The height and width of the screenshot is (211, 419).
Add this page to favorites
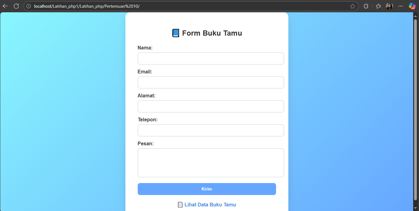tap(353, 6)
